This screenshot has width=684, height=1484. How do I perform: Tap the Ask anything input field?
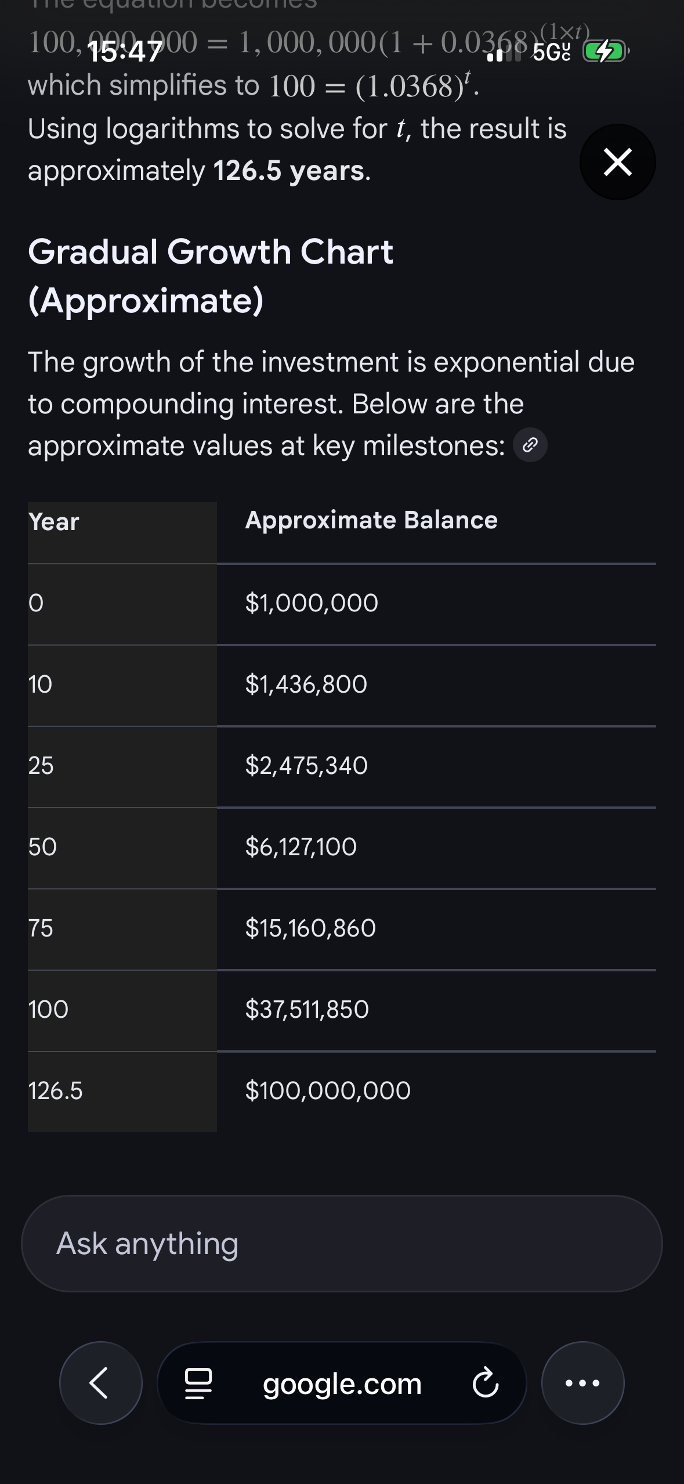click(342, 1244)
